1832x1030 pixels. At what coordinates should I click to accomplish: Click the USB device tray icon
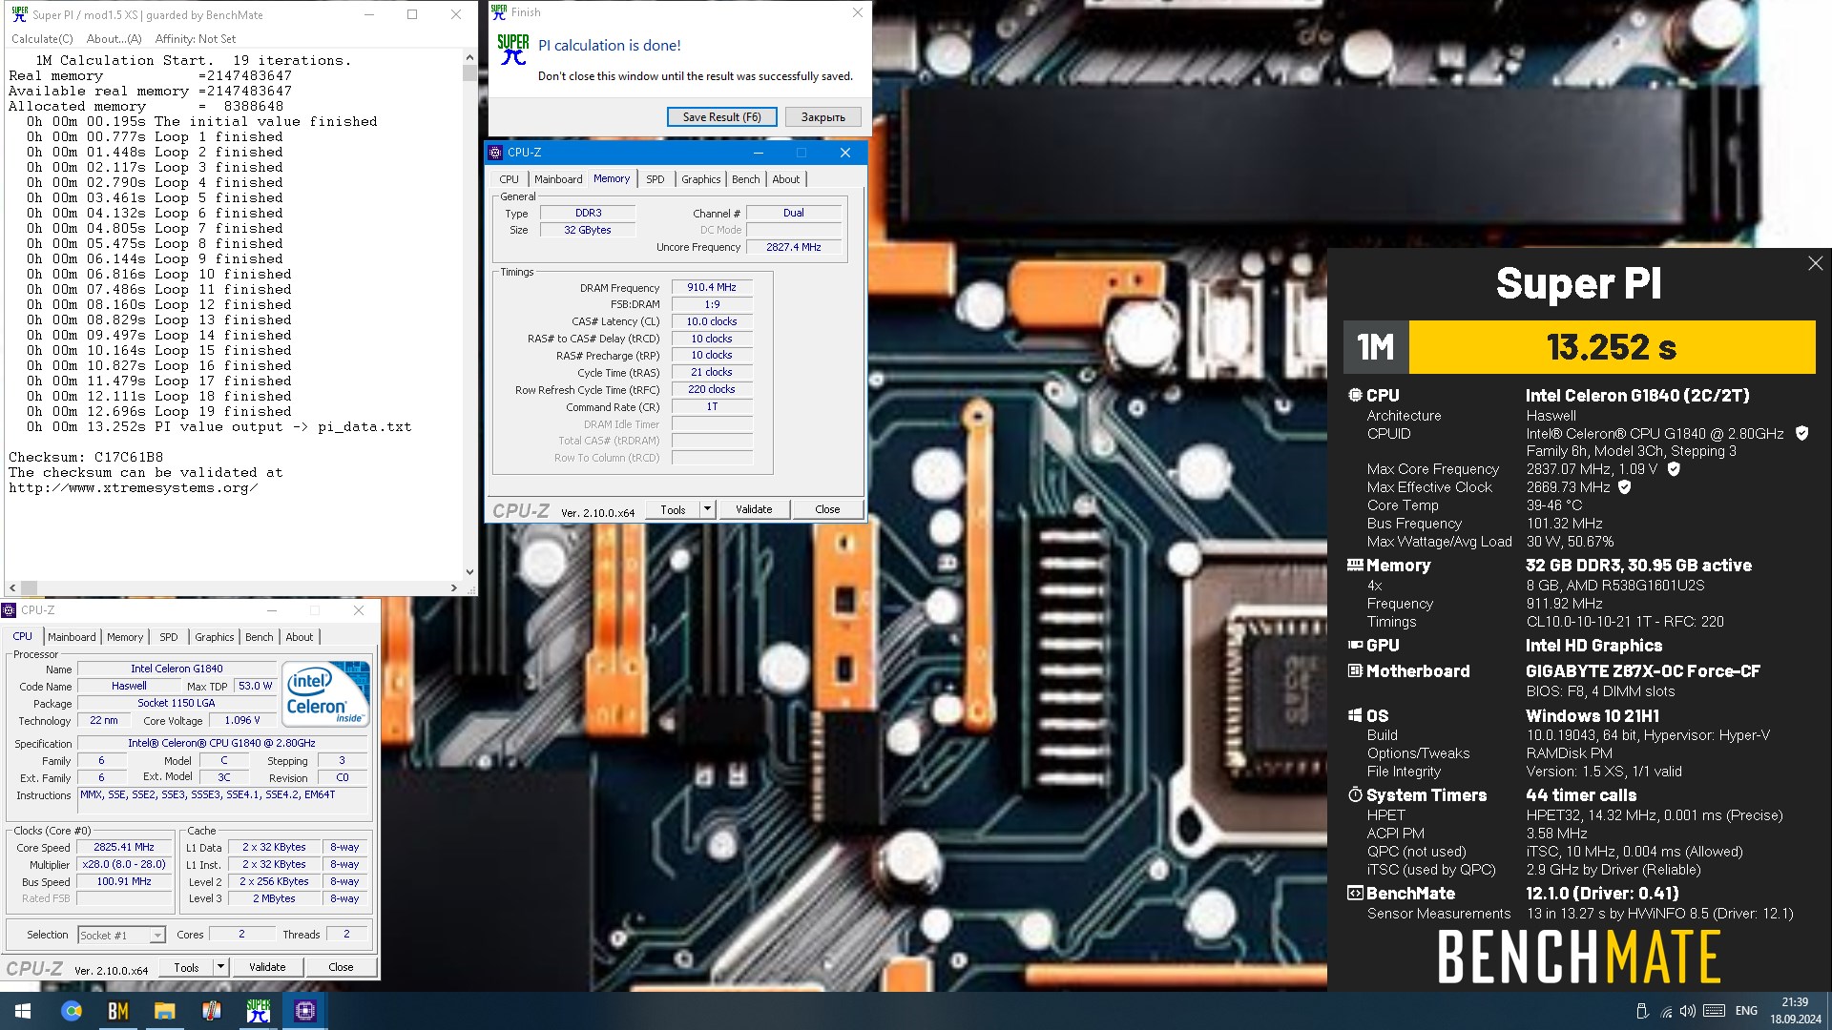[1642, 1011]
